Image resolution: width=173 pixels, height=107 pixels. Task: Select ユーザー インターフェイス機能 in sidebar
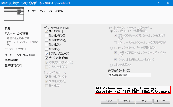[21, 55]
